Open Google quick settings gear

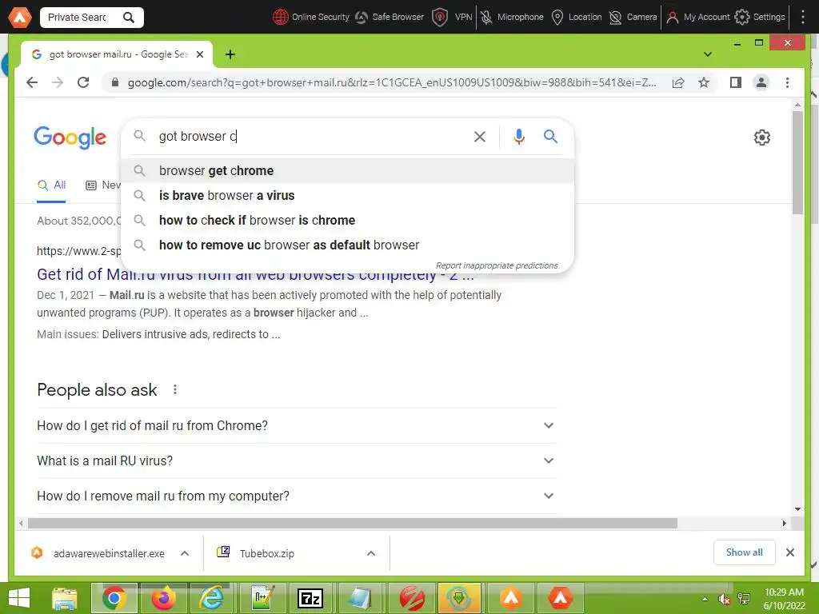click(x=762, y=138)
